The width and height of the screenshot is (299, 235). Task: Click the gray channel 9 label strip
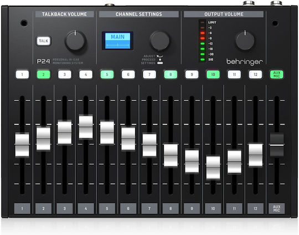point(192,208)
